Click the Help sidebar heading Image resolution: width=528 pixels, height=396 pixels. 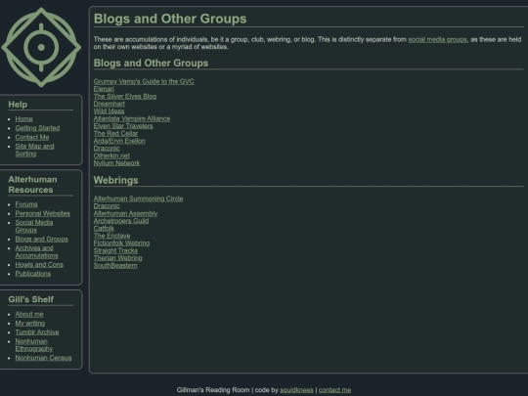(x=18, y=105)
